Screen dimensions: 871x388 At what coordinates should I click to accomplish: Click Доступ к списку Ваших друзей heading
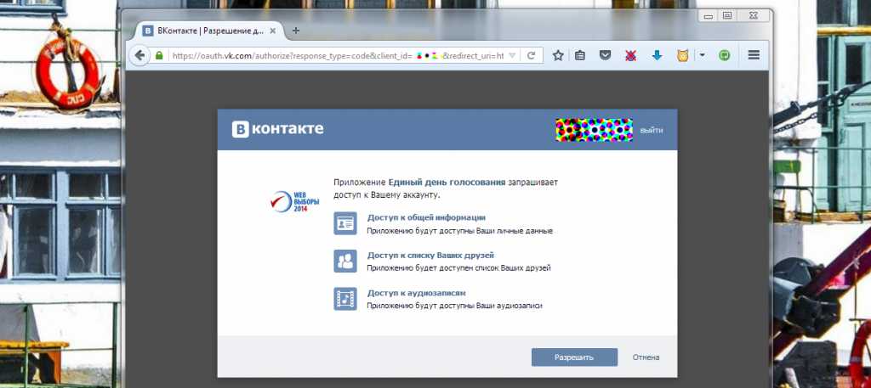(430, 255)
